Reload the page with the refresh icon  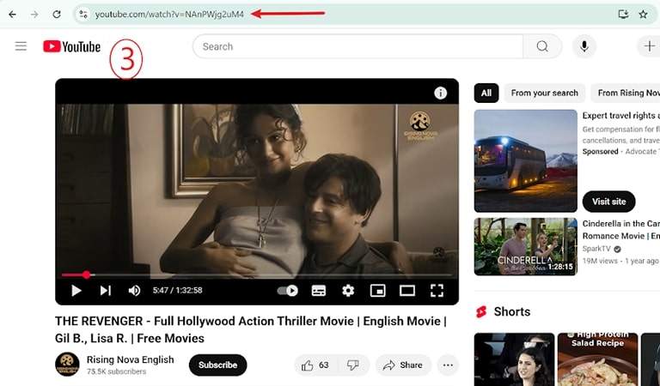57,15
